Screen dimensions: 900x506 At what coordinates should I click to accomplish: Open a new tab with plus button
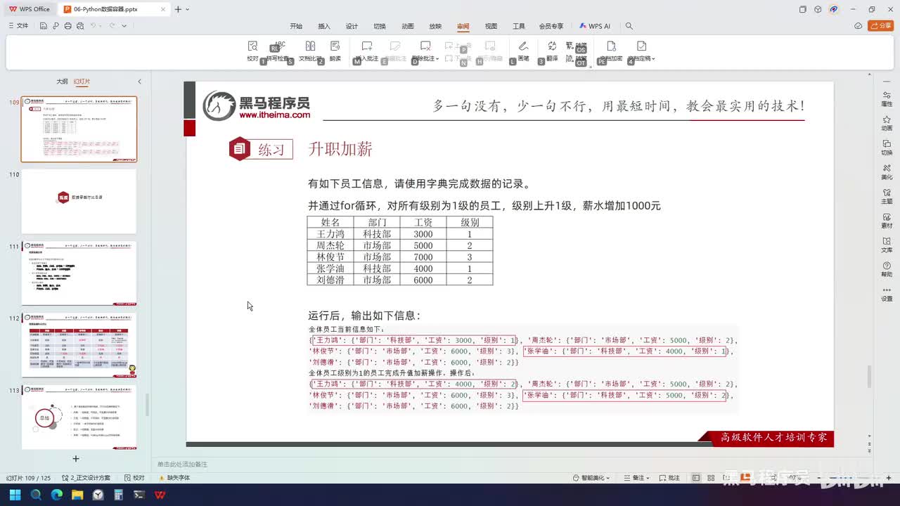pos(178,9)
